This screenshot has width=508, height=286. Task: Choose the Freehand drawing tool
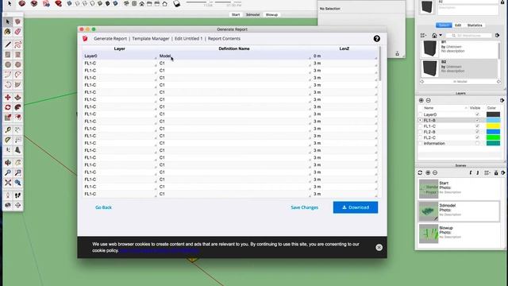point(17,44)
